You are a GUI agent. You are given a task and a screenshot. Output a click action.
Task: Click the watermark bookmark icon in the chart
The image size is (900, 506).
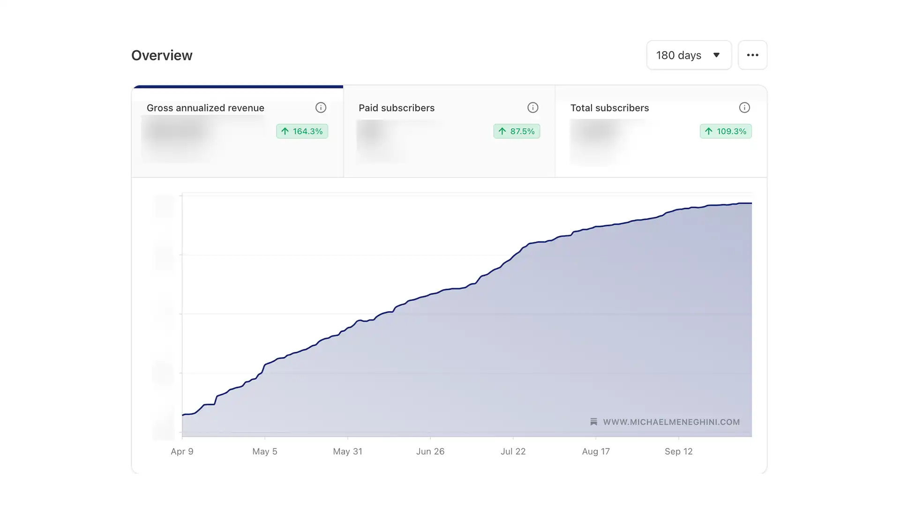[x=593, y=422]
